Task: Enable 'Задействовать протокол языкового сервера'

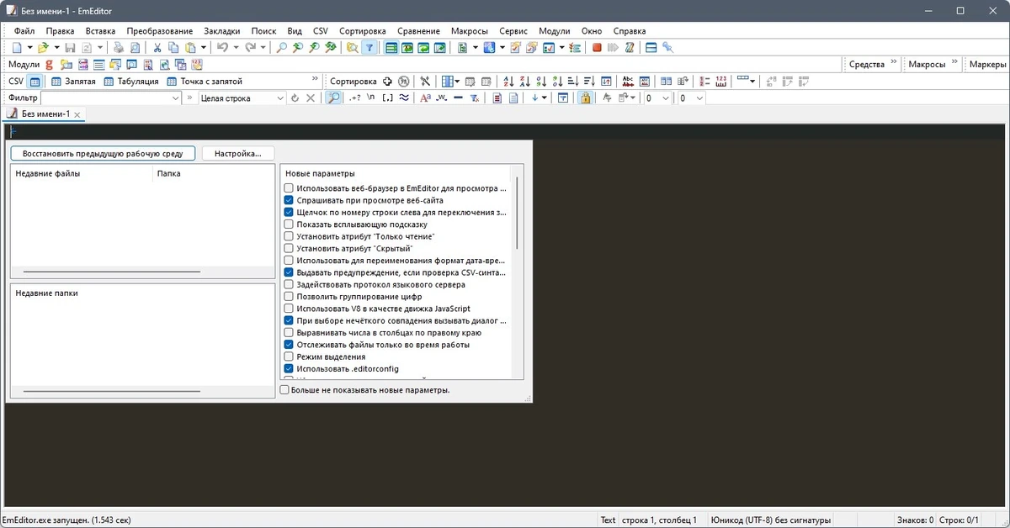Action: click(289, 284)
